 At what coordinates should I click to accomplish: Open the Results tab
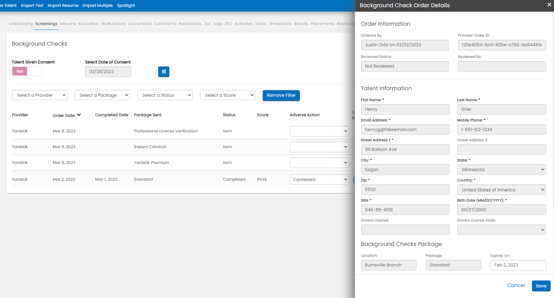(x=301, y=24)
